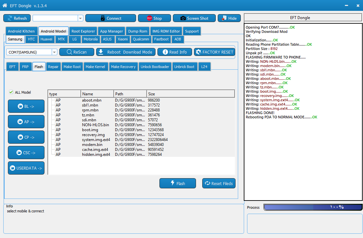Click the Read Info button
The height and width of the screenshot is (238, 363).
coord(175,52)
